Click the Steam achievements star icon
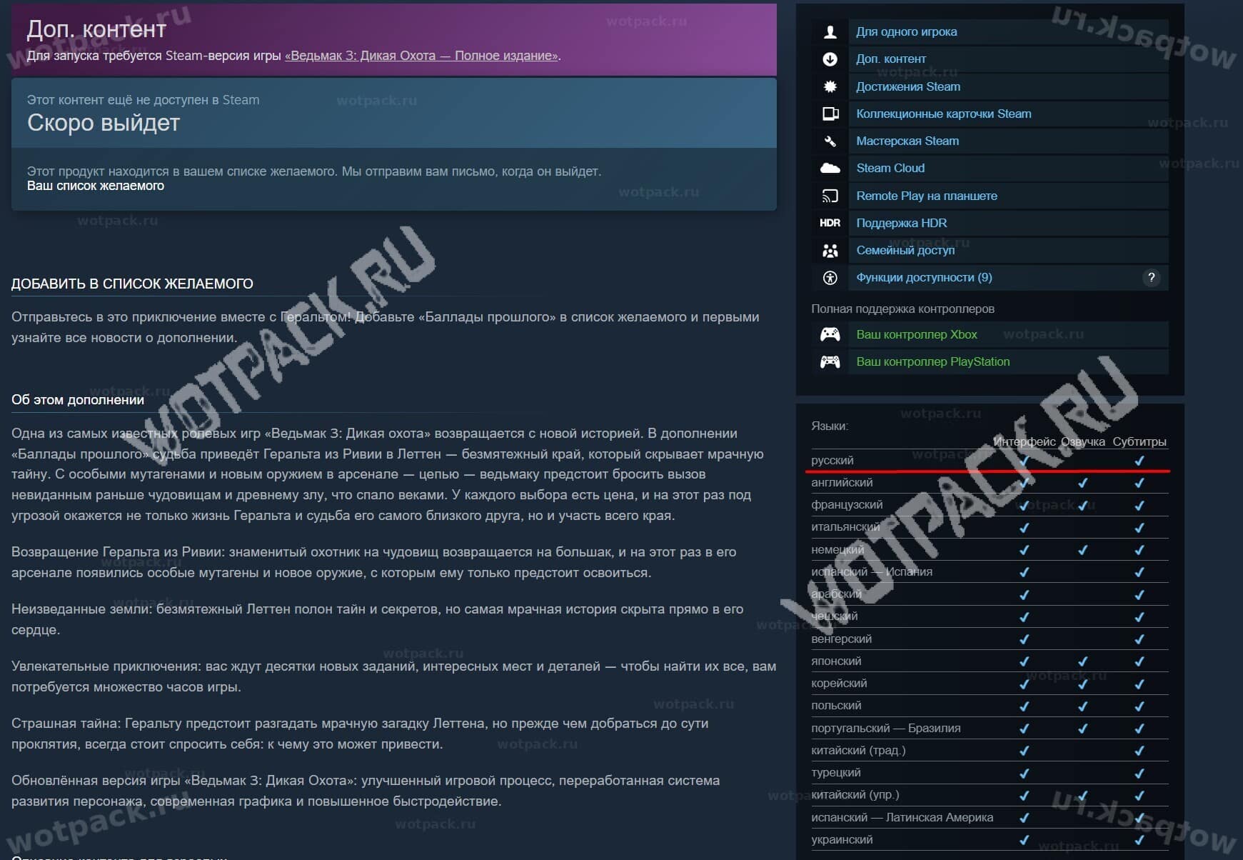The height and width of the screenshot is (860, 1243). [830, 86]
